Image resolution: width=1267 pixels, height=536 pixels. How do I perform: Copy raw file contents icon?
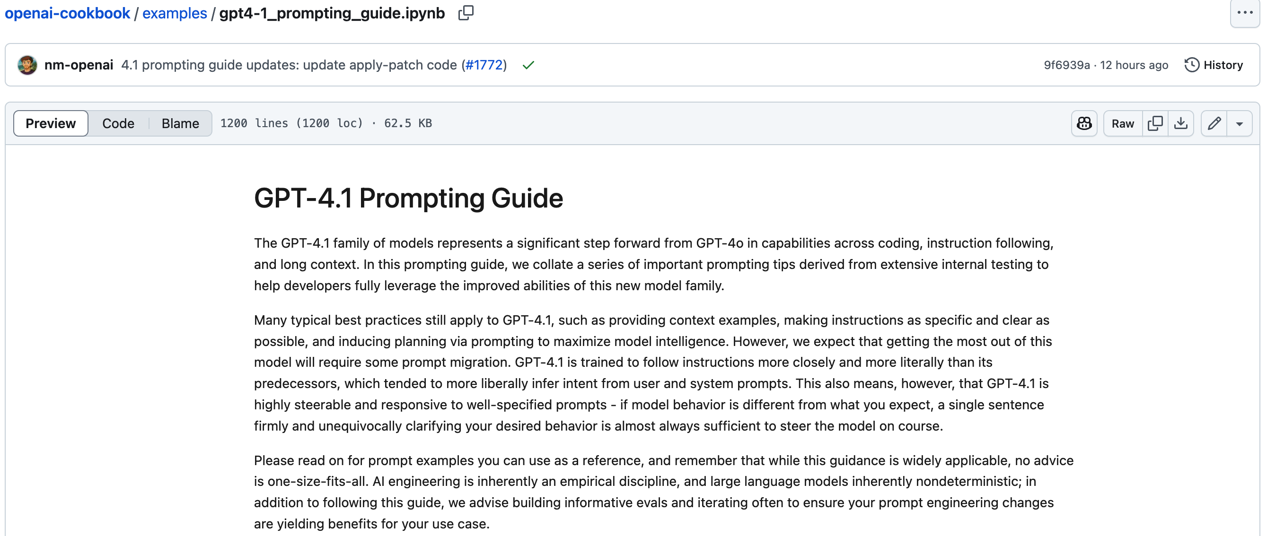coord(1155,123)
